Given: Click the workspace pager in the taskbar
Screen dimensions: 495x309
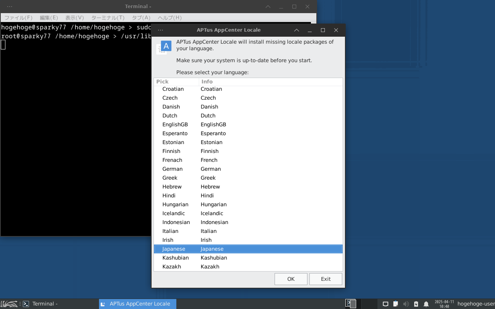Looking at the screenshot, I should [x=361, y=304].
